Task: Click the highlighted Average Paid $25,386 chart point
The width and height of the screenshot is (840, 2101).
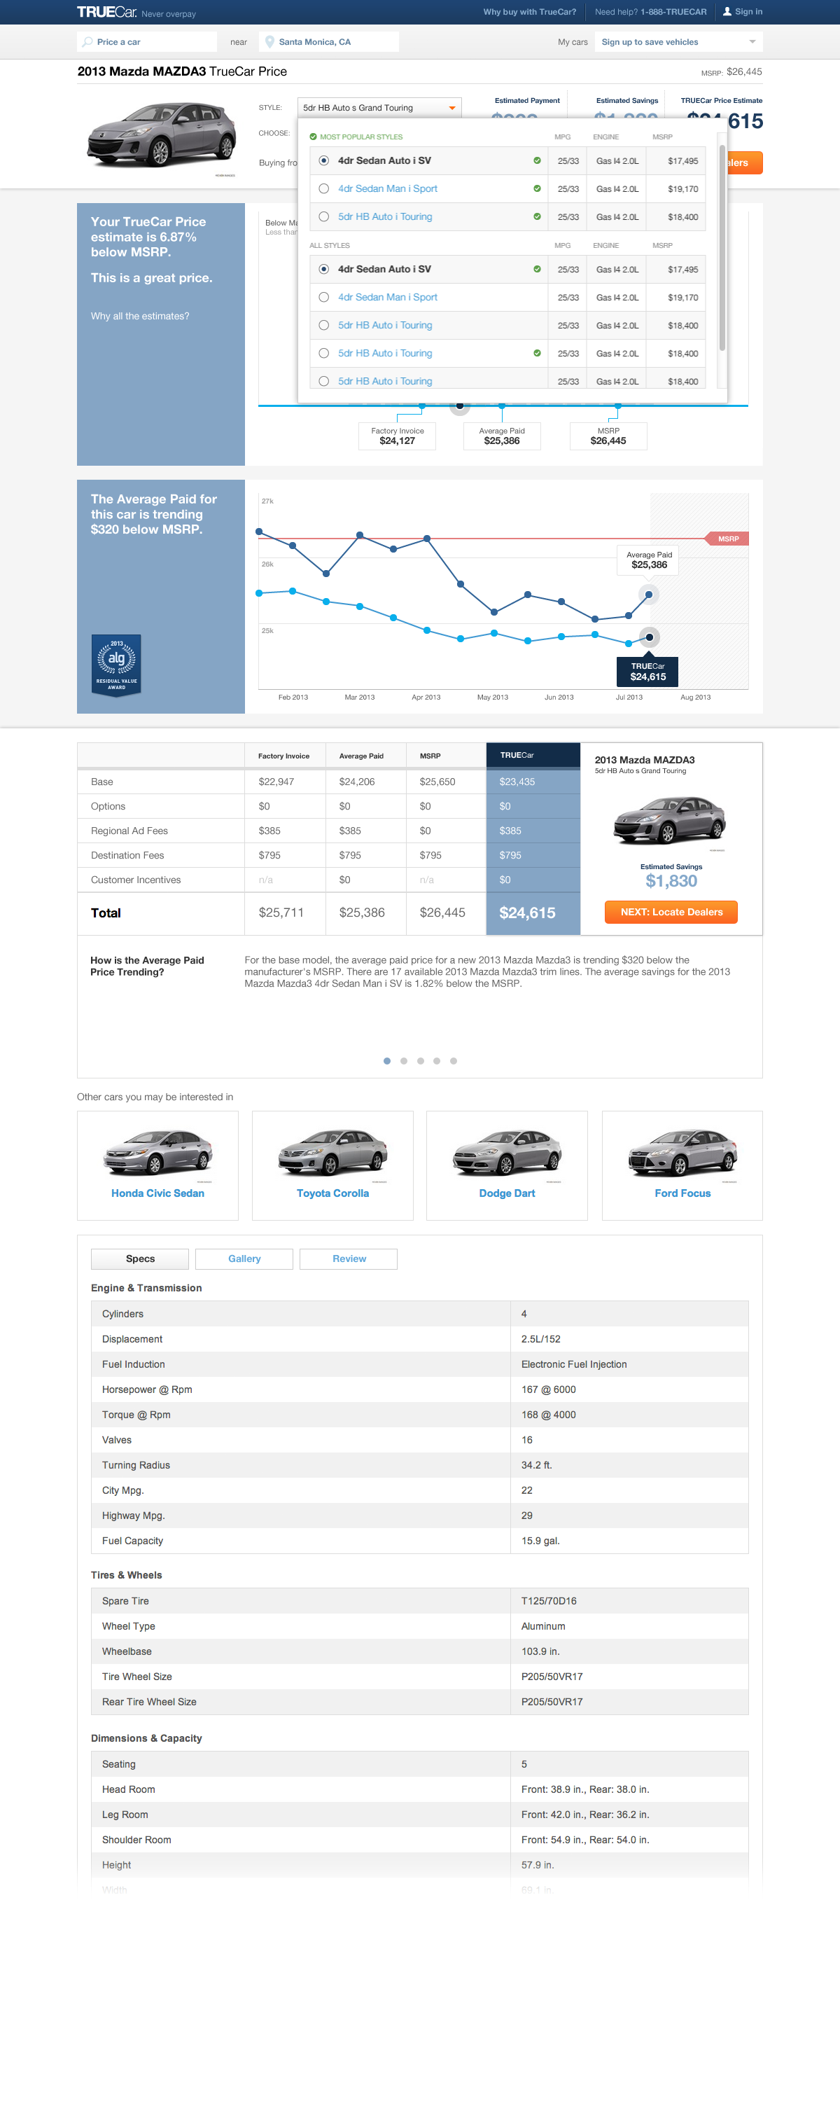Action: [648, 595]
